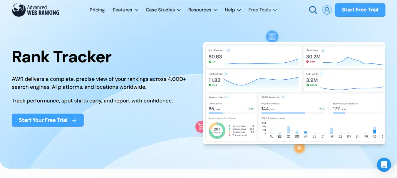Image resolution: width=397 pixels, height=178 pixels.
Task: Select the local map pin SERP icon
Action: (x=271, y=136)
